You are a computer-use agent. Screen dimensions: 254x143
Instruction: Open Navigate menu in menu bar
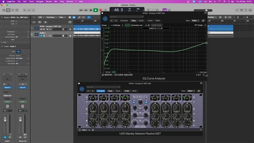click(x=40, y=2)
